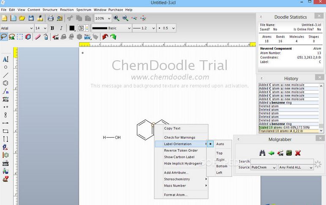Screen dimensions: 326x205
Task: Select Left label orientation
Action: [219, 173]
